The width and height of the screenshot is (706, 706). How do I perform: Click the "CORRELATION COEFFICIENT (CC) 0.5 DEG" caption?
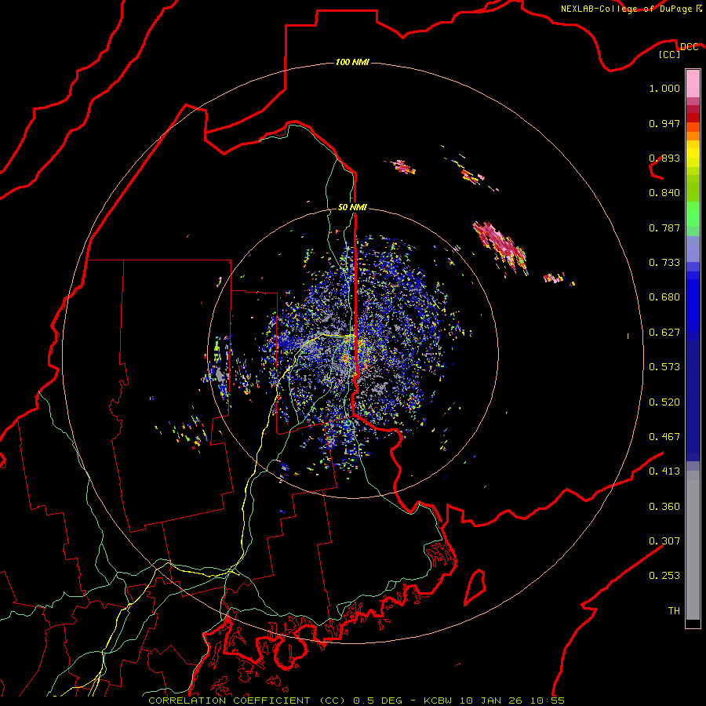[x=276, y=701]
